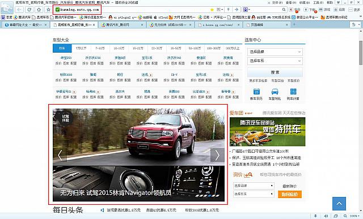The image size is (363, 219).
Task: Click the lightning speed-mode icon in address bar
Action: [229, 10]
